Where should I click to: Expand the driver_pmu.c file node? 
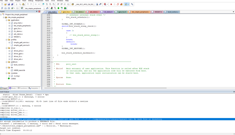10,51
